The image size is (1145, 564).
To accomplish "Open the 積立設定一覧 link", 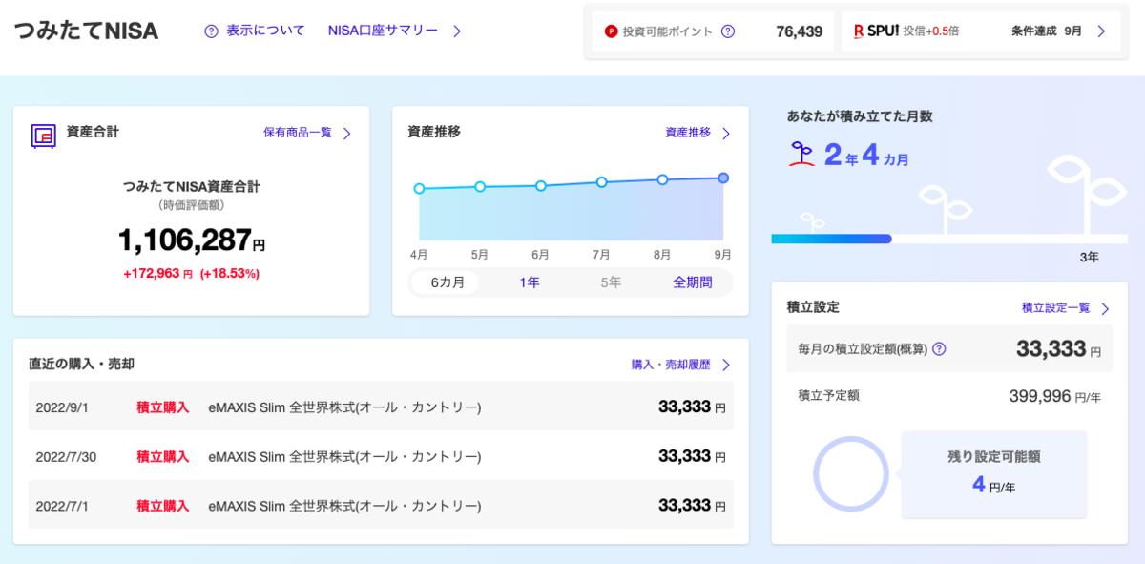I will tap(1055, 307).
